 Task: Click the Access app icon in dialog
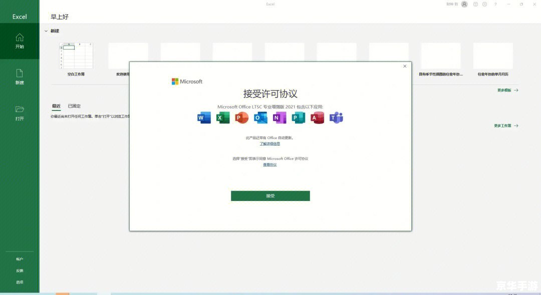[x=317, y=117]
